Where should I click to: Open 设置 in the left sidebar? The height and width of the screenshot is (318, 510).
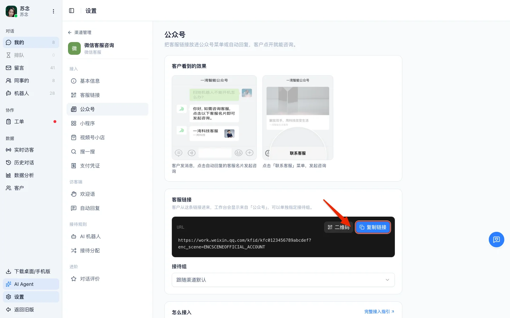(31, 297)
